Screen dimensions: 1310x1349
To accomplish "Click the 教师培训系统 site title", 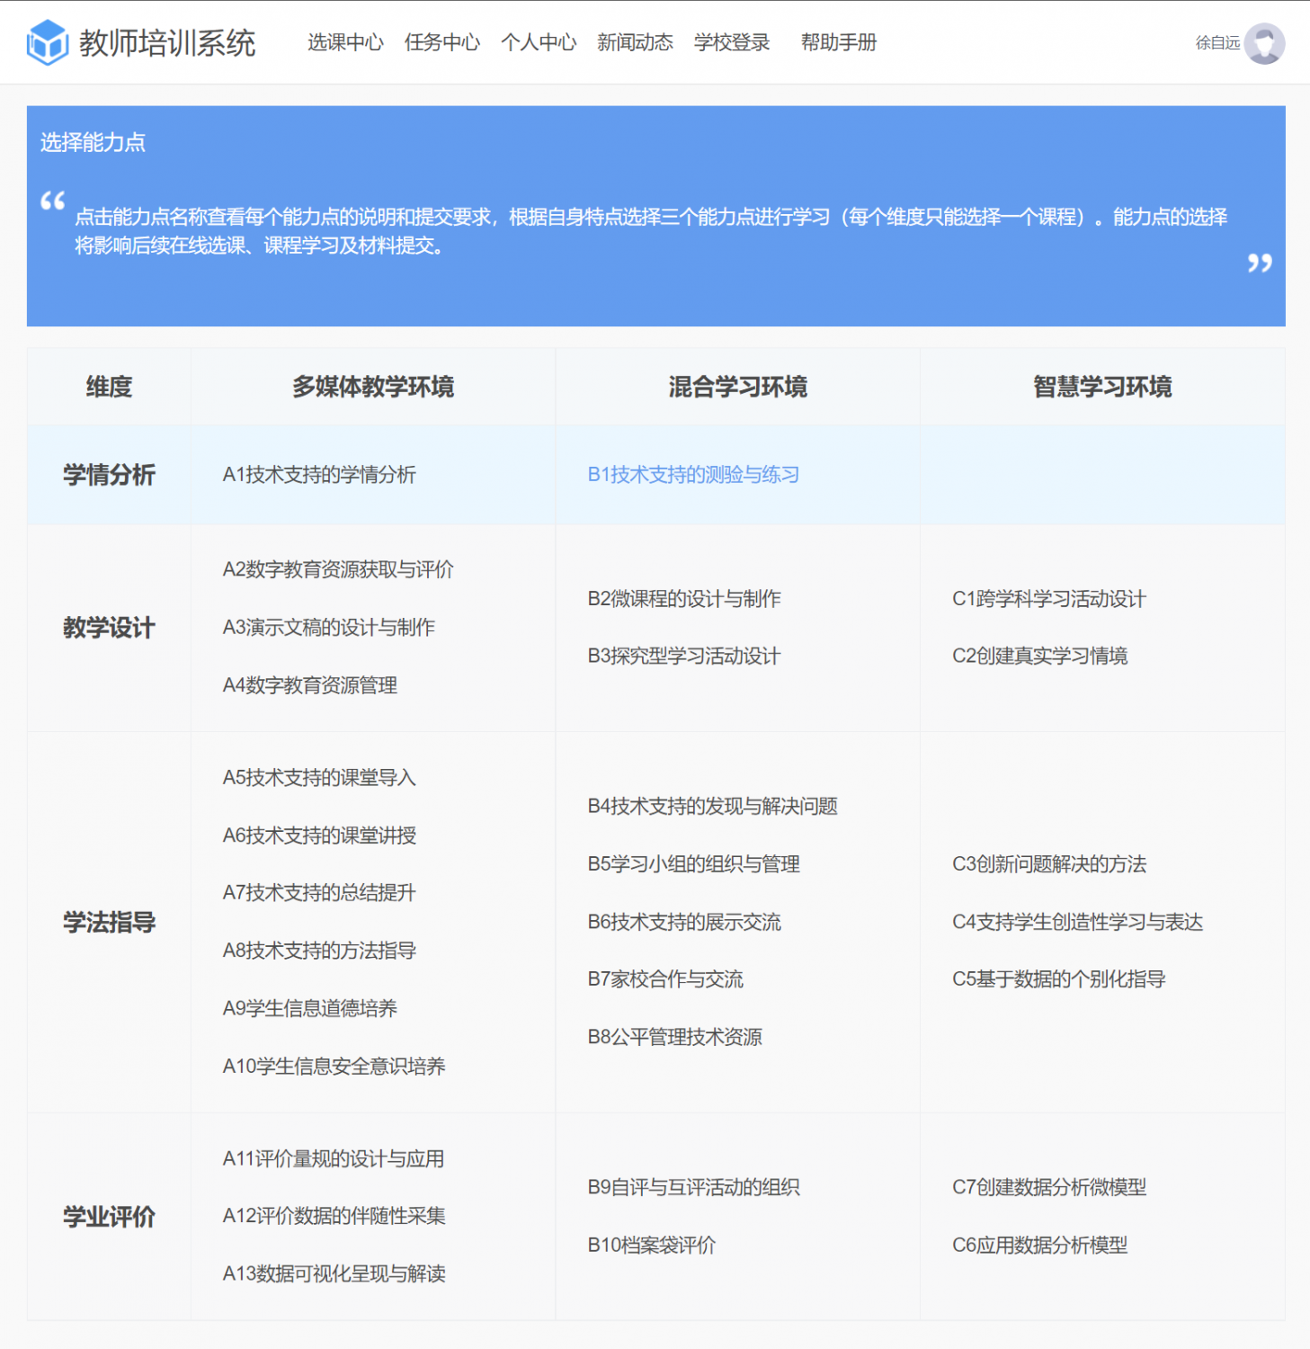I will [167, 42].
